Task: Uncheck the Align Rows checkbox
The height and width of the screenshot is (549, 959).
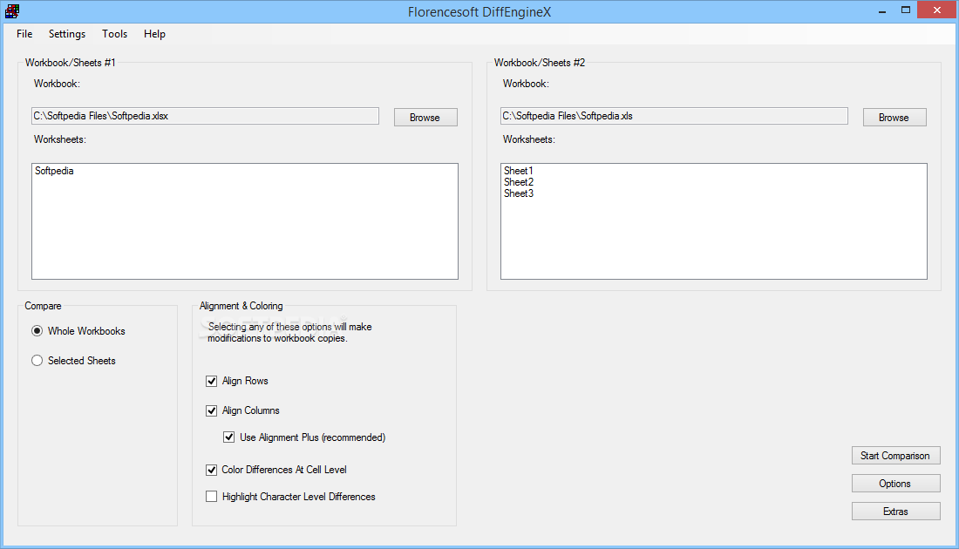Action: click(212, 381)
